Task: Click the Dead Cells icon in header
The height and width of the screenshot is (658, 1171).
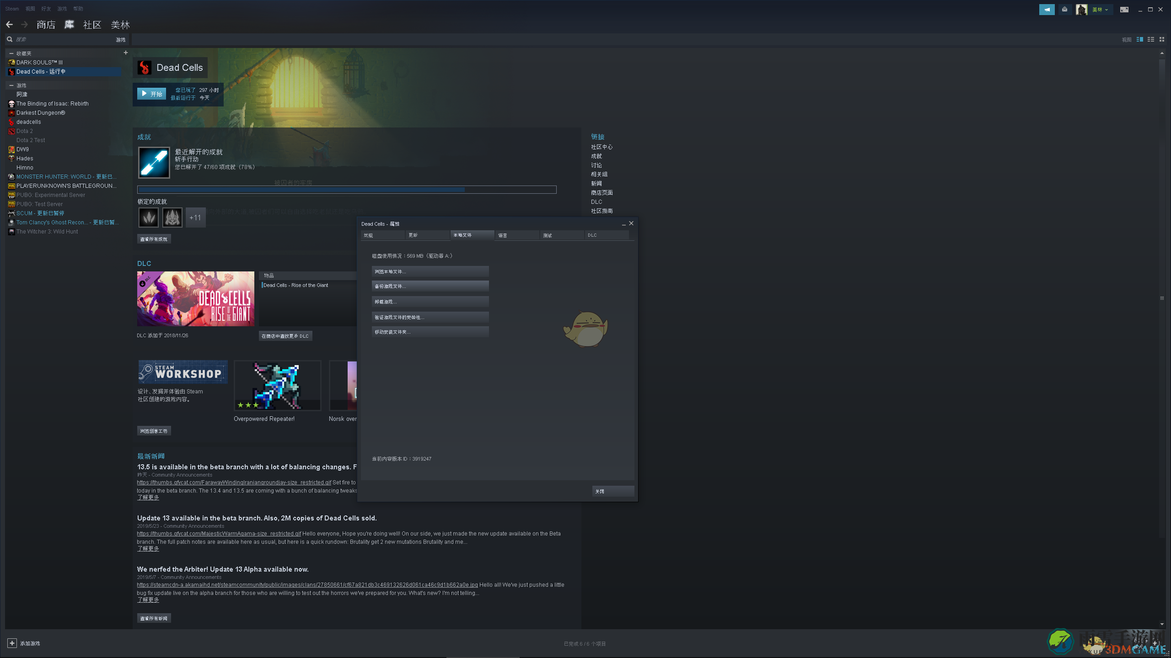Action: (145, 68)
